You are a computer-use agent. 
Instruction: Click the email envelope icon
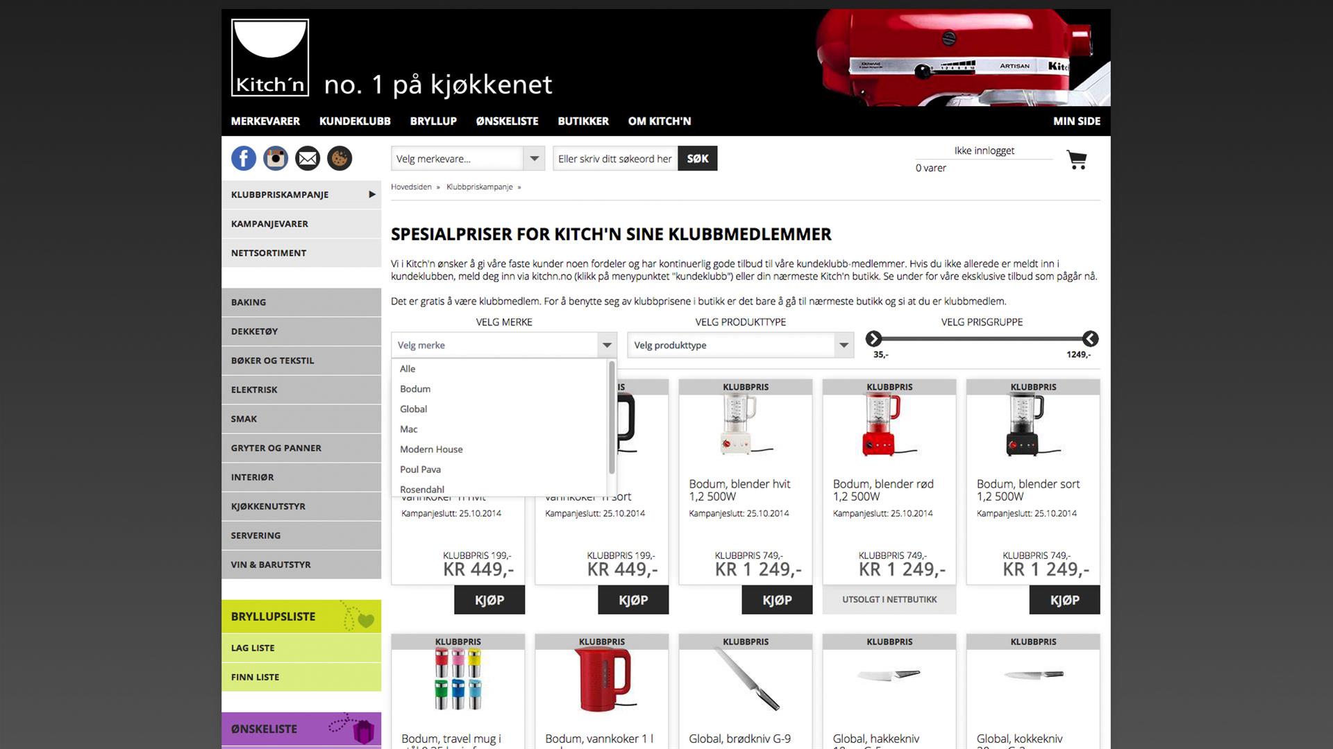[x=308, y=159]
